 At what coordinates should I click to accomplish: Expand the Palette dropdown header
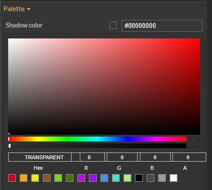tap(17, 9)
